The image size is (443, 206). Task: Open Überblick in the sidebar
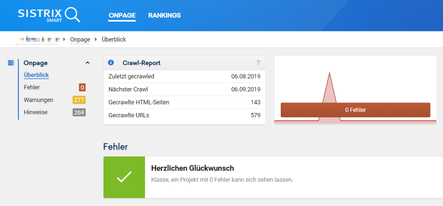point(37,75)
